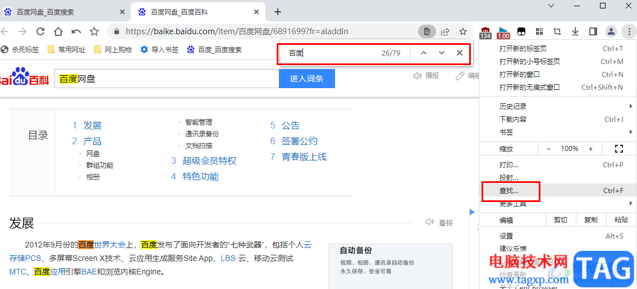
Task: Open the extension showing badge 134
Action: coord(485,33)
